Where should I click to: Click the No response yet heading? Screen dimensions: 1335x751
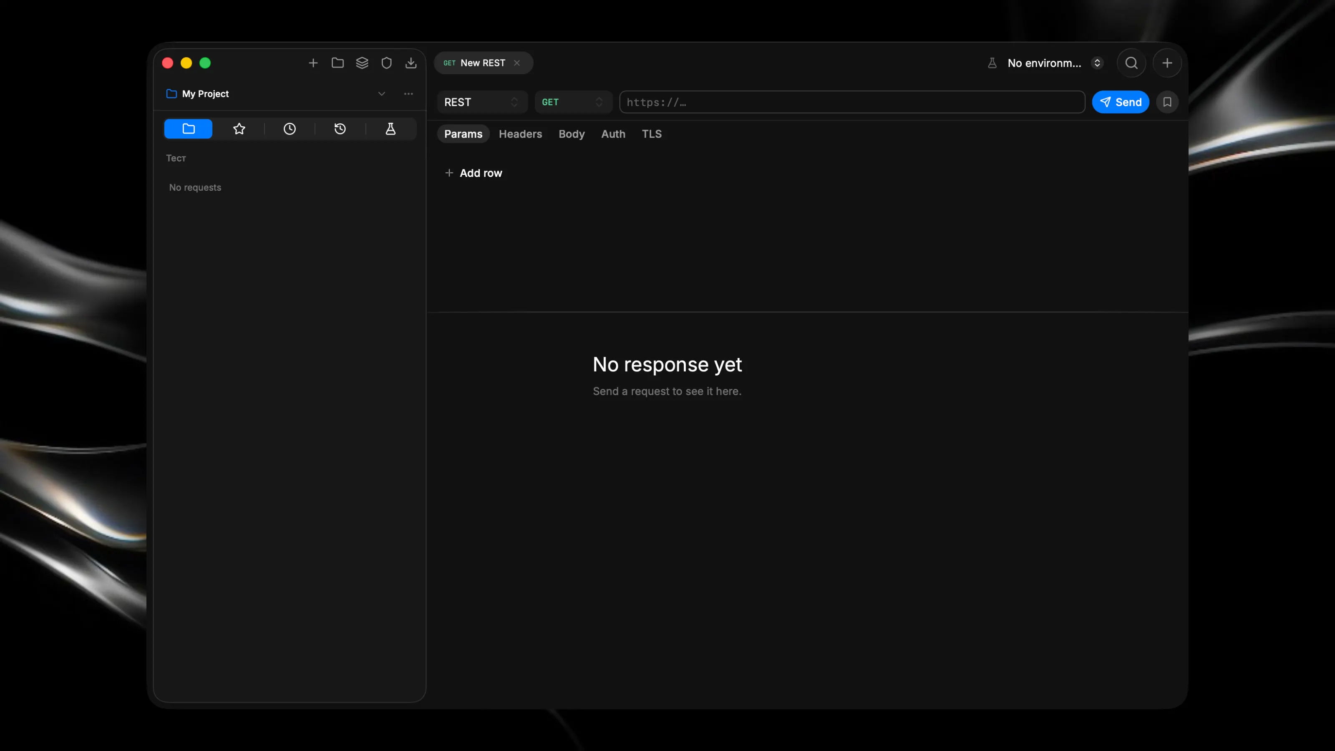(667, 364)
